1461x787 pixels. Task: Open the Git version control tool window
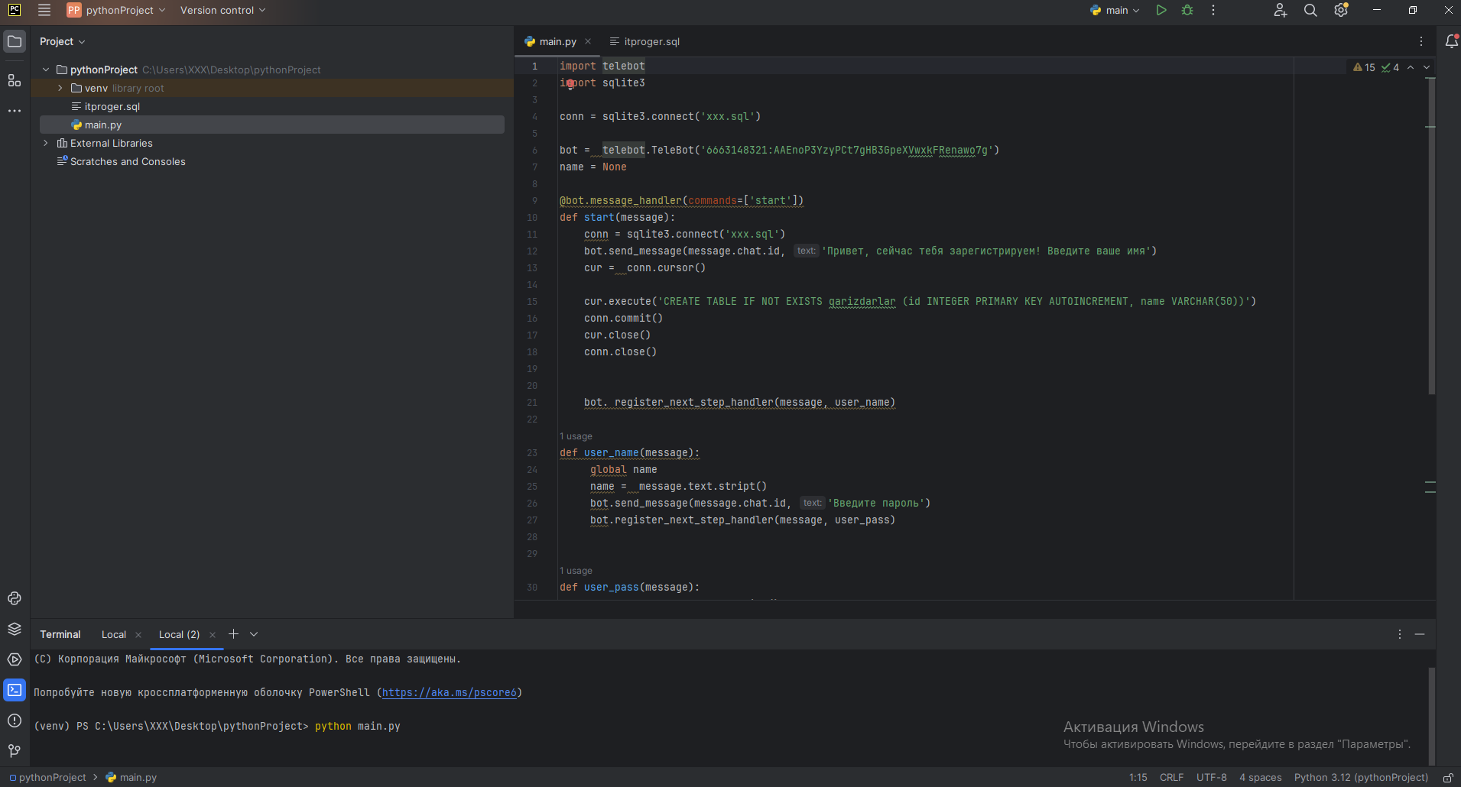15,751
